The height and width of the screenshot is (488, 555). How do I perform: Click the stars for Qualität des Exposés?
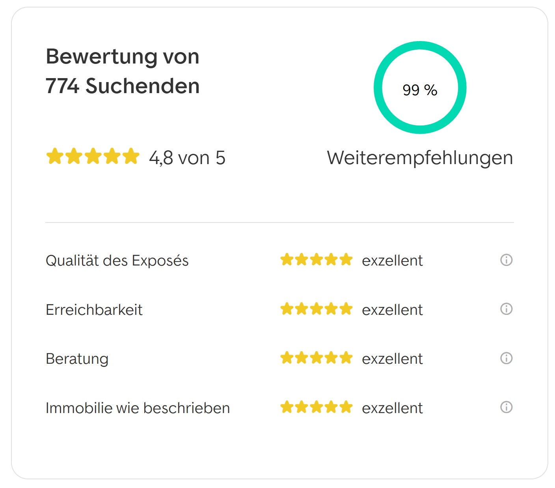[316, 260]
